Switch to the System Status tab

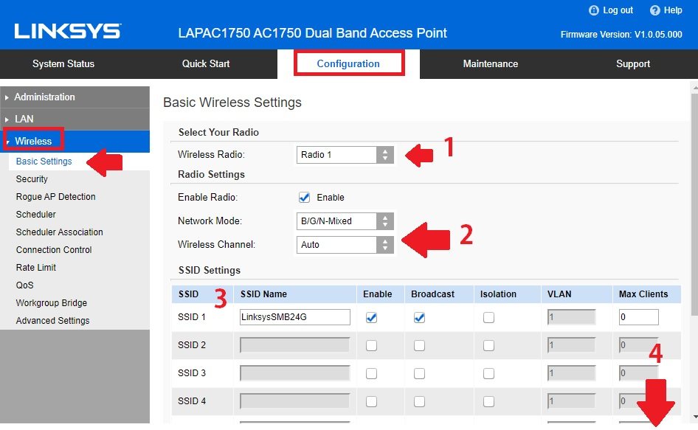coord(63,64)
